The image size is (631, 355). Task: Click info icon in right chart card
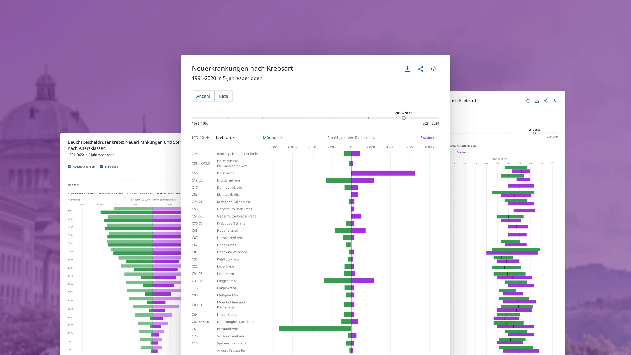[x=528, y=101]
